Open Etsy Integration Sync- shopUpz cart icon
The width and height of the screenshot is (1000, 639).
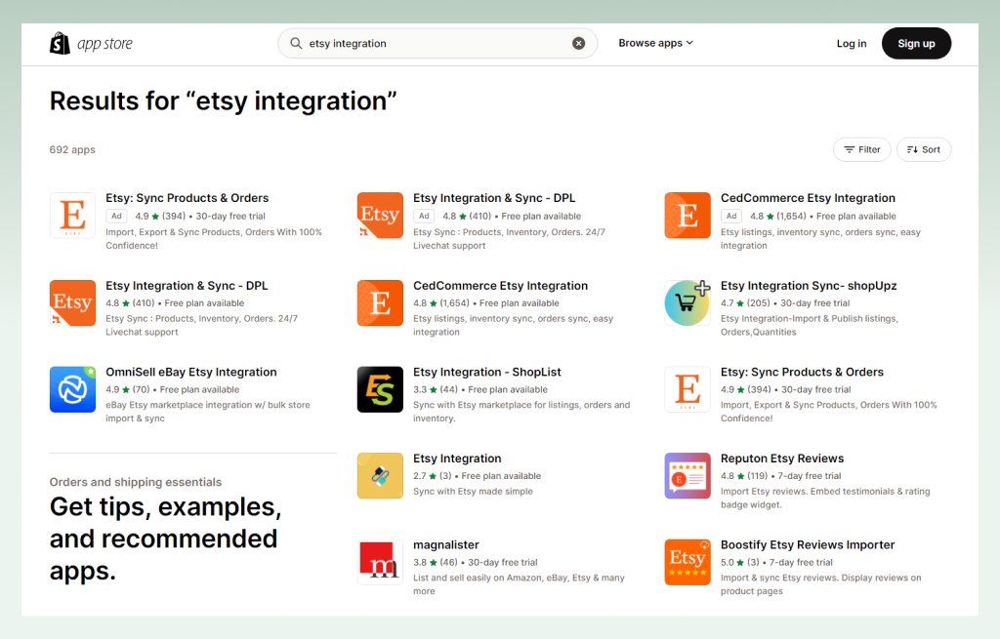(x=687, y=302)
